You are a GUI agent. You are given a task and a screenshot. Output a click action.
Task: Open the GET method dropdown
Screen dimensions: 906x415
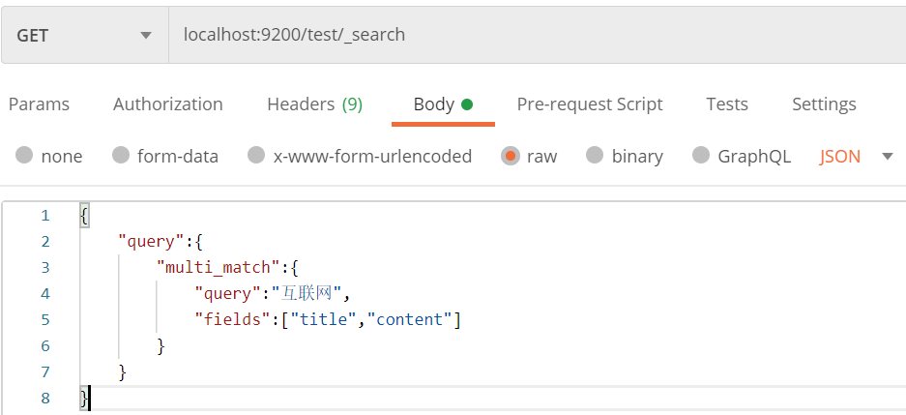pos(84,35)
